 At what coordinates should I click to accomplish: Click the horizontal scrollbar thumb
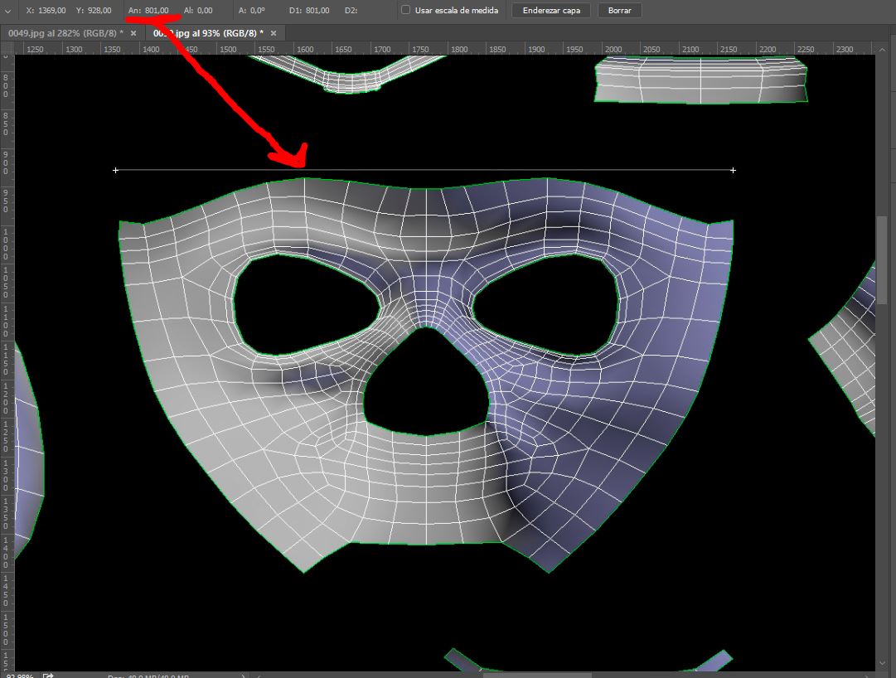pyautogui.click(x=537, y=674)
